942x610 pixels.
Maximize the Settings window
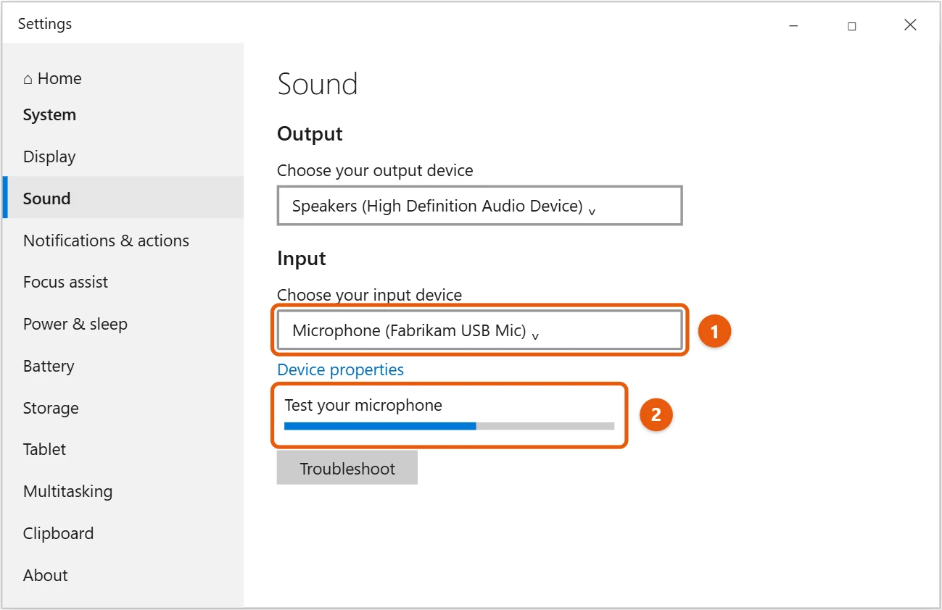pos(851,25)
